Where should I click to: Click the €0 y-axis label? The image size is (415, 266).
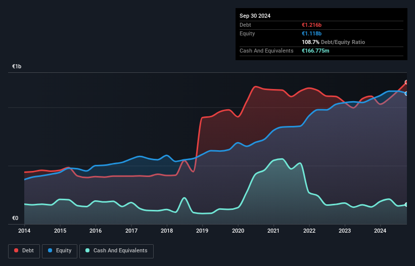(x=15, y=218)
